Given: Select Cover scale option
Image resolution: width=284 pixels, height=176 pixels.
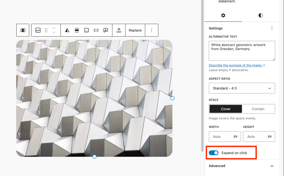Looking at the screenshot, I should pyautogui.click(x=226, y=109).
